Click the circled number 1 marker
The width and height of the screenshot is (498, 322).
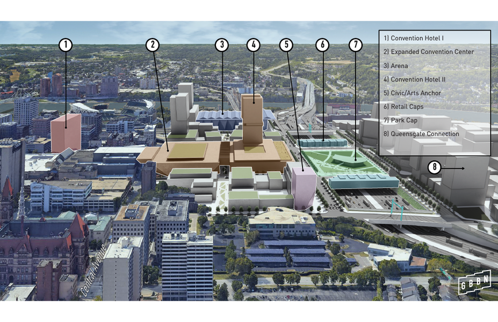point(66,45)
